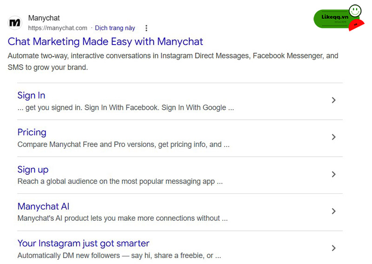Click the Manychat site name
This screenshot has height=264, width=372.
44,18
